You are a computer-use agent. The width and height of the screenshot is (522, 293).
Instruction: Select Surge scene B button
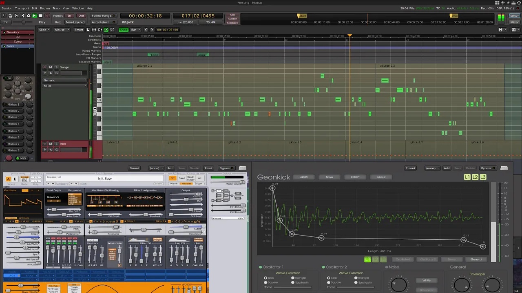pyautogui.click(x=15, y=179)
